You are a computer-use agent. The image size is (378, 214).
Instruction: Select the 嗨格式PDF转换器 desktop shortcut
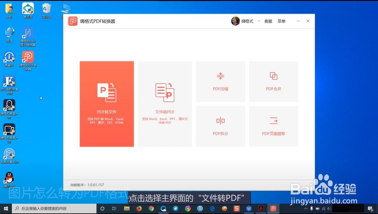point(28,61)
